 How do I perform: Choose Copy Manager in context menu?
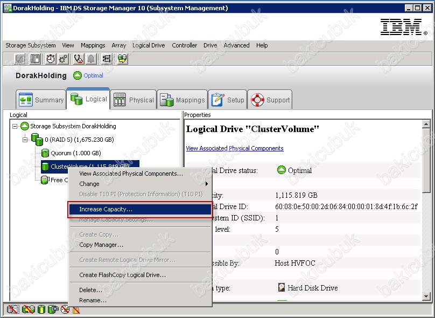[140, 245]
